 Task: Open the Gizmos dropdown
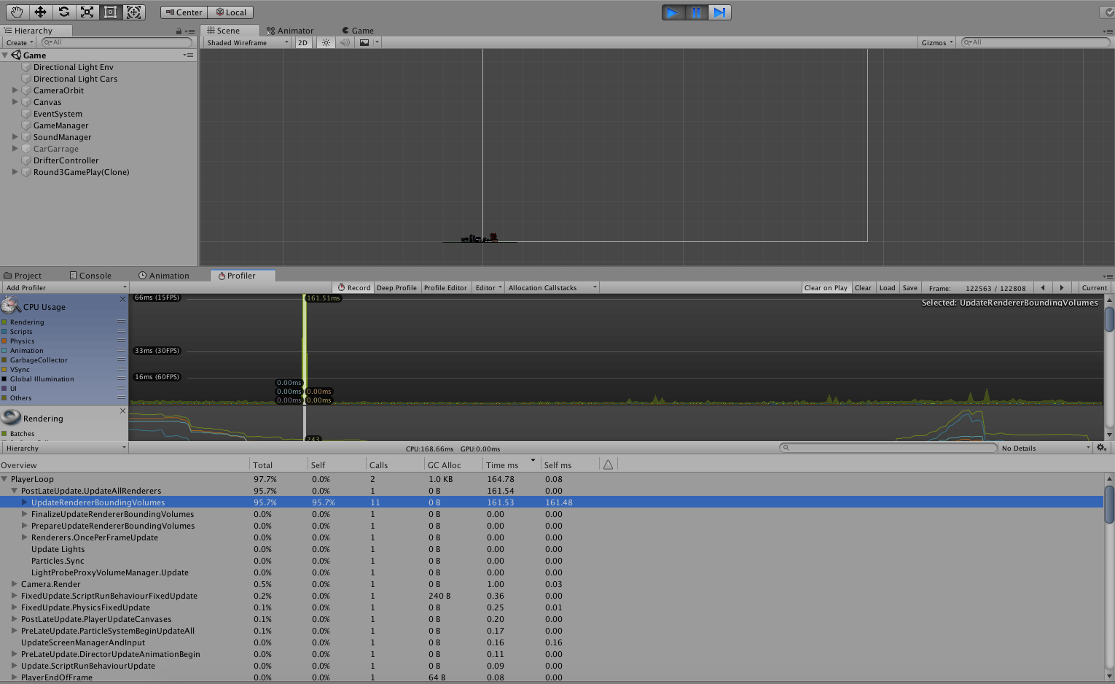[x=936, y=42]
